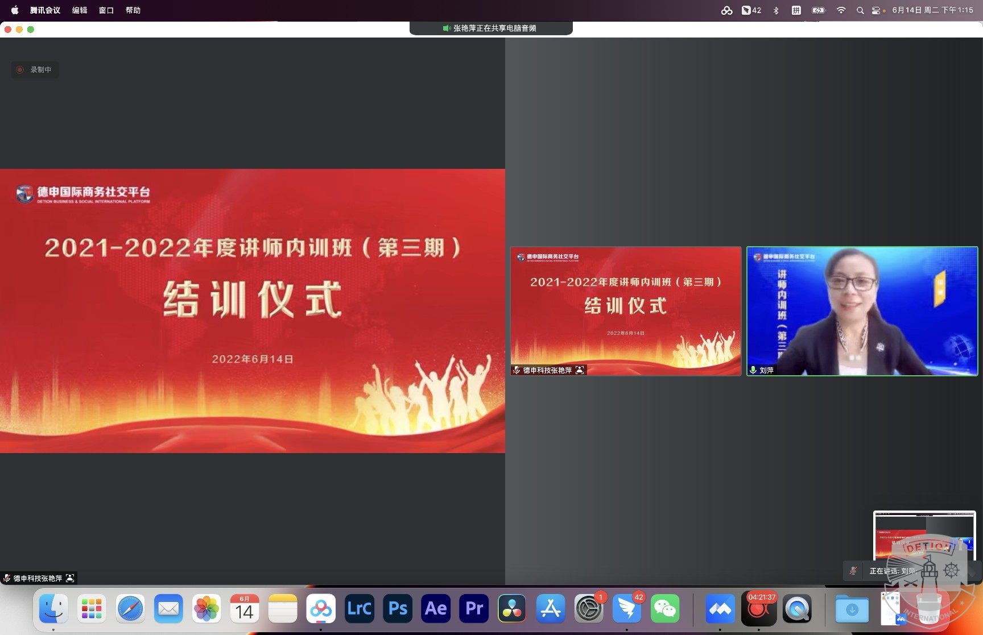Screen dimensions: 983x635
Task: Open WeChat from the Dock
Action: pyautogui.click(x=665, y=609)
